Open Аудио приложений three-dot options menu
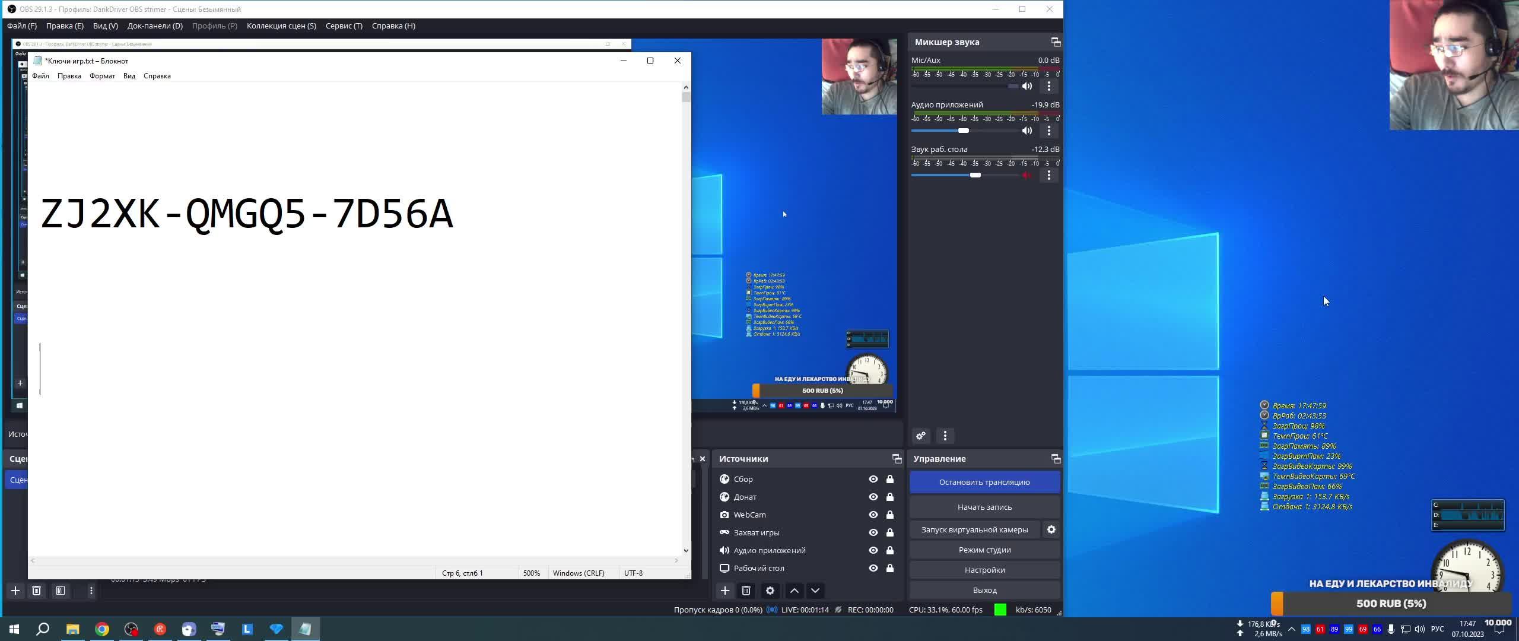1519x641 pixels. pos(1049,131)
